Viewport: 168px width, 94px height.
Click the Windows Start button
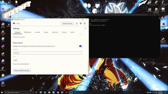coord(2,92)
